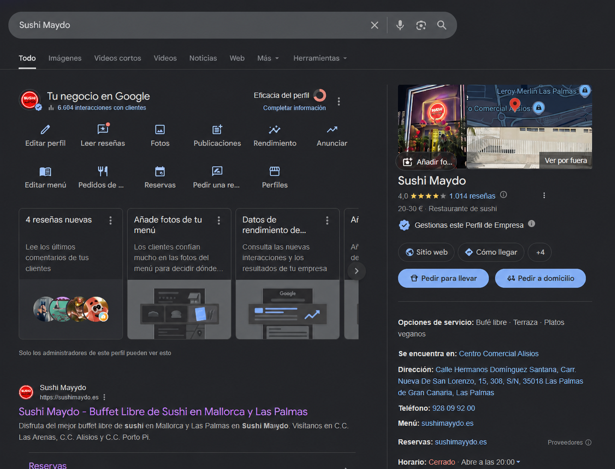Open the Añade fotos de tu menú card illustration

(x=179, y=309)
